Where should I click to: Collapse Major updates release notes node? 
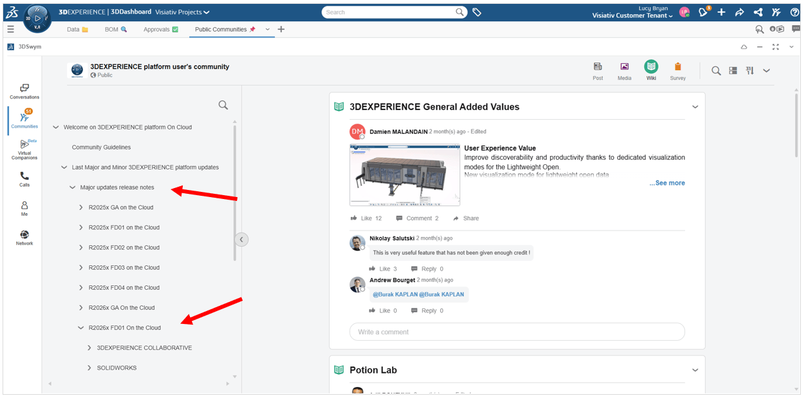(x=73, y=187)
